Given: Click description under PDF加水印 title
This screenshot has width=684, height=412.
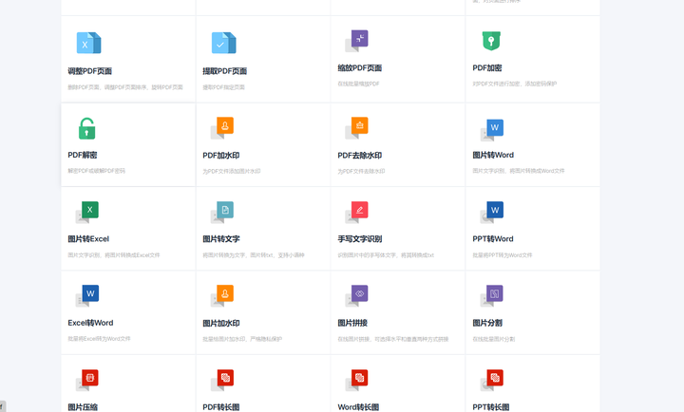Looking at the screenshot, I should click(231, 171).
